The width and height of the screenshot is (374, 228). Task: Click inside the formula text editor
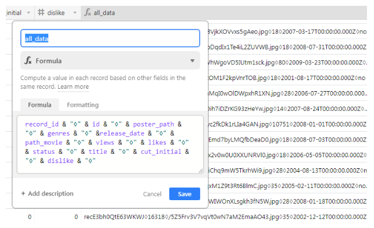110,144
